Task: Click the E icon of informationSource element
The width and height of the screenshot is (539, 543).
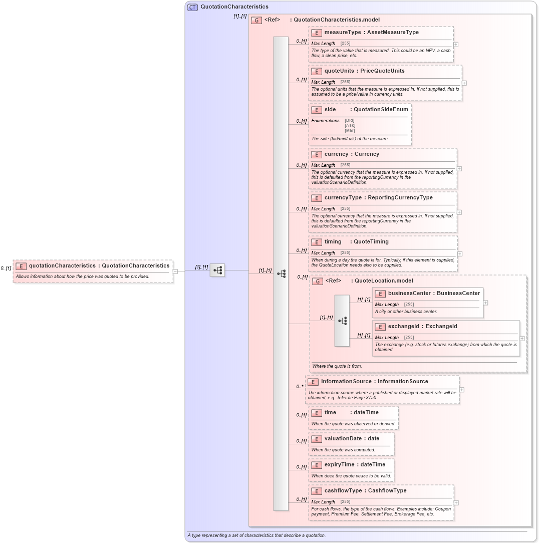Action: pyautogui.click(x=313, y=382)
